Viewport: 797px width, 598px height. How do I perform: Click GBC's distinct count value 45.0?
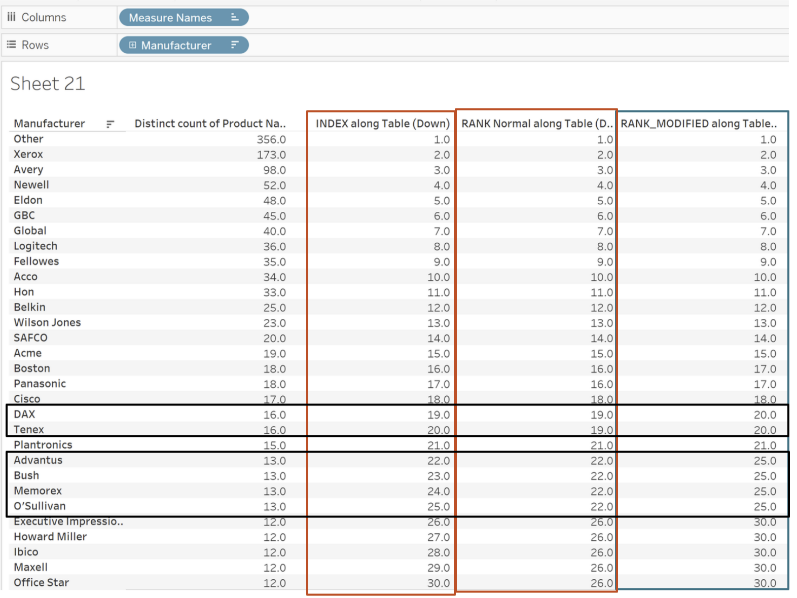(274, 216)
